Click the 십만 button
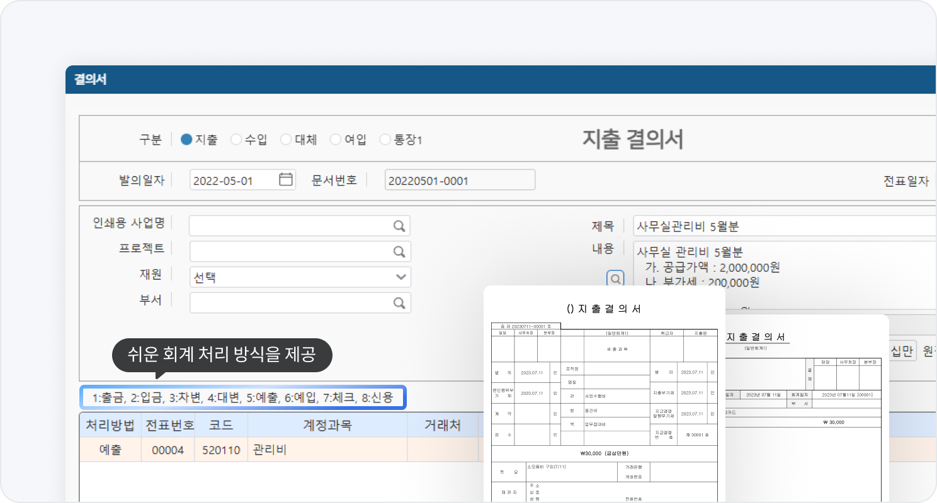Image resolution: width=937 pixels, height=503 pixels. tap(903, 351)
